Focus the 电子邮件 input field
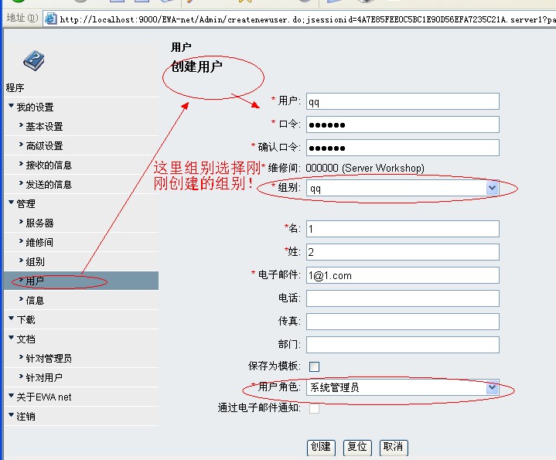556x460 pixels. [x=402, y=275]
